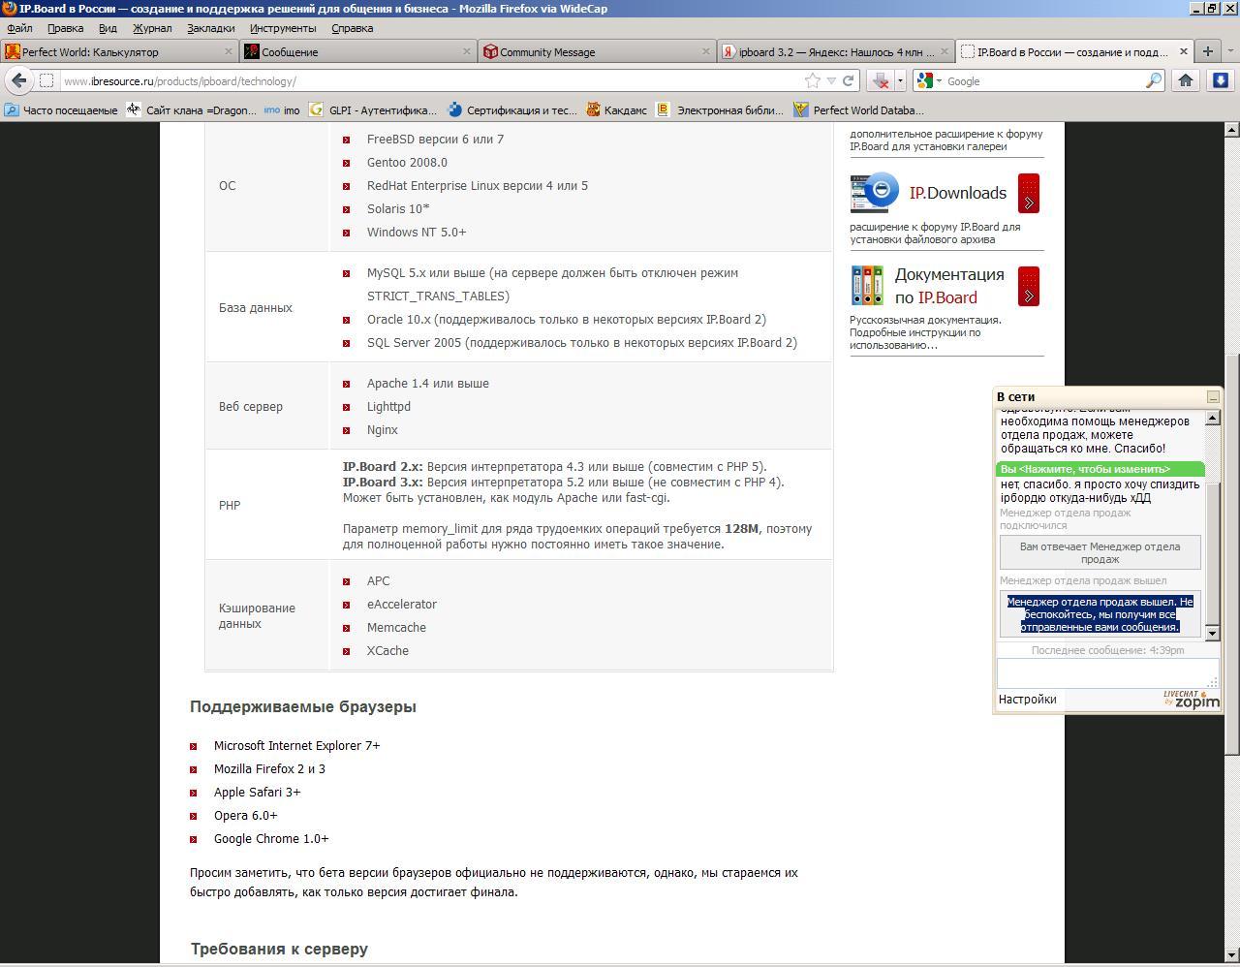Image resolution: width=1240 pixels, height=967 pixels.
Task: Click the text Apache 1.4 или выше
Action: point(428,384)
